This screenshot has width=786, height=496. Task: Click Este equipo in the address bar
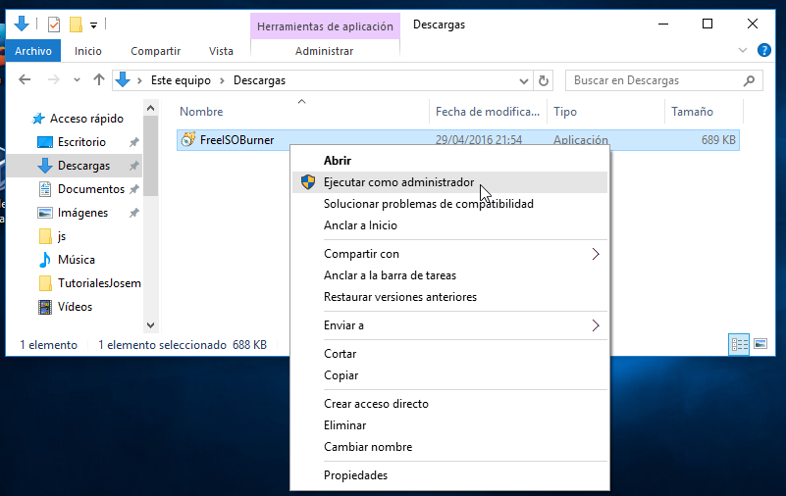181,80
